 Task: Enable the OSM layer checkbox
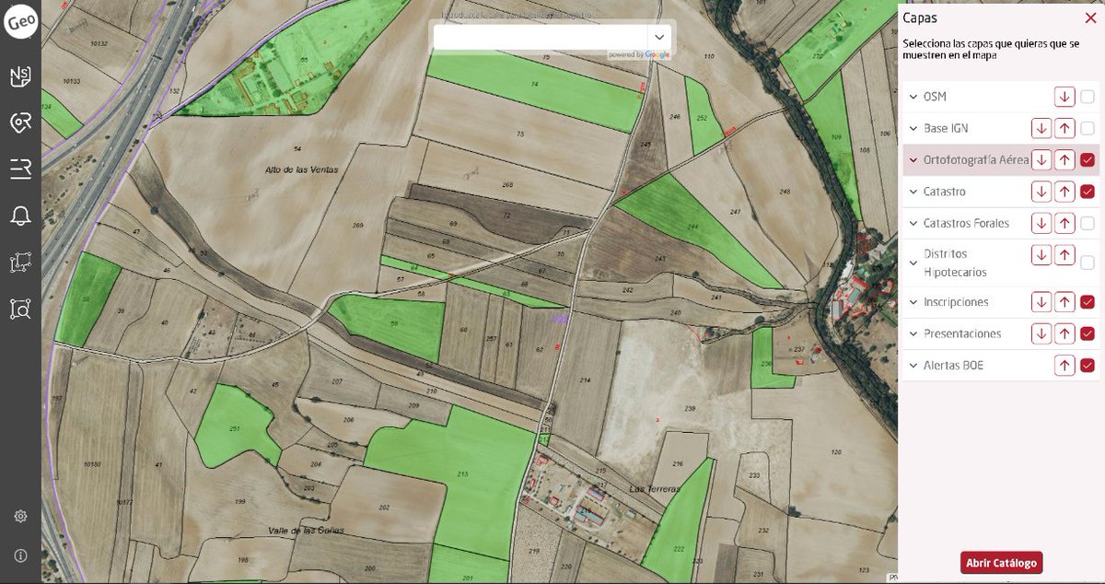coord(1088,97)
